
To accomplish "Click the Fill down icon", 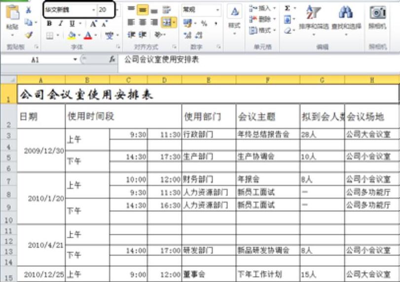I will 288,19.
